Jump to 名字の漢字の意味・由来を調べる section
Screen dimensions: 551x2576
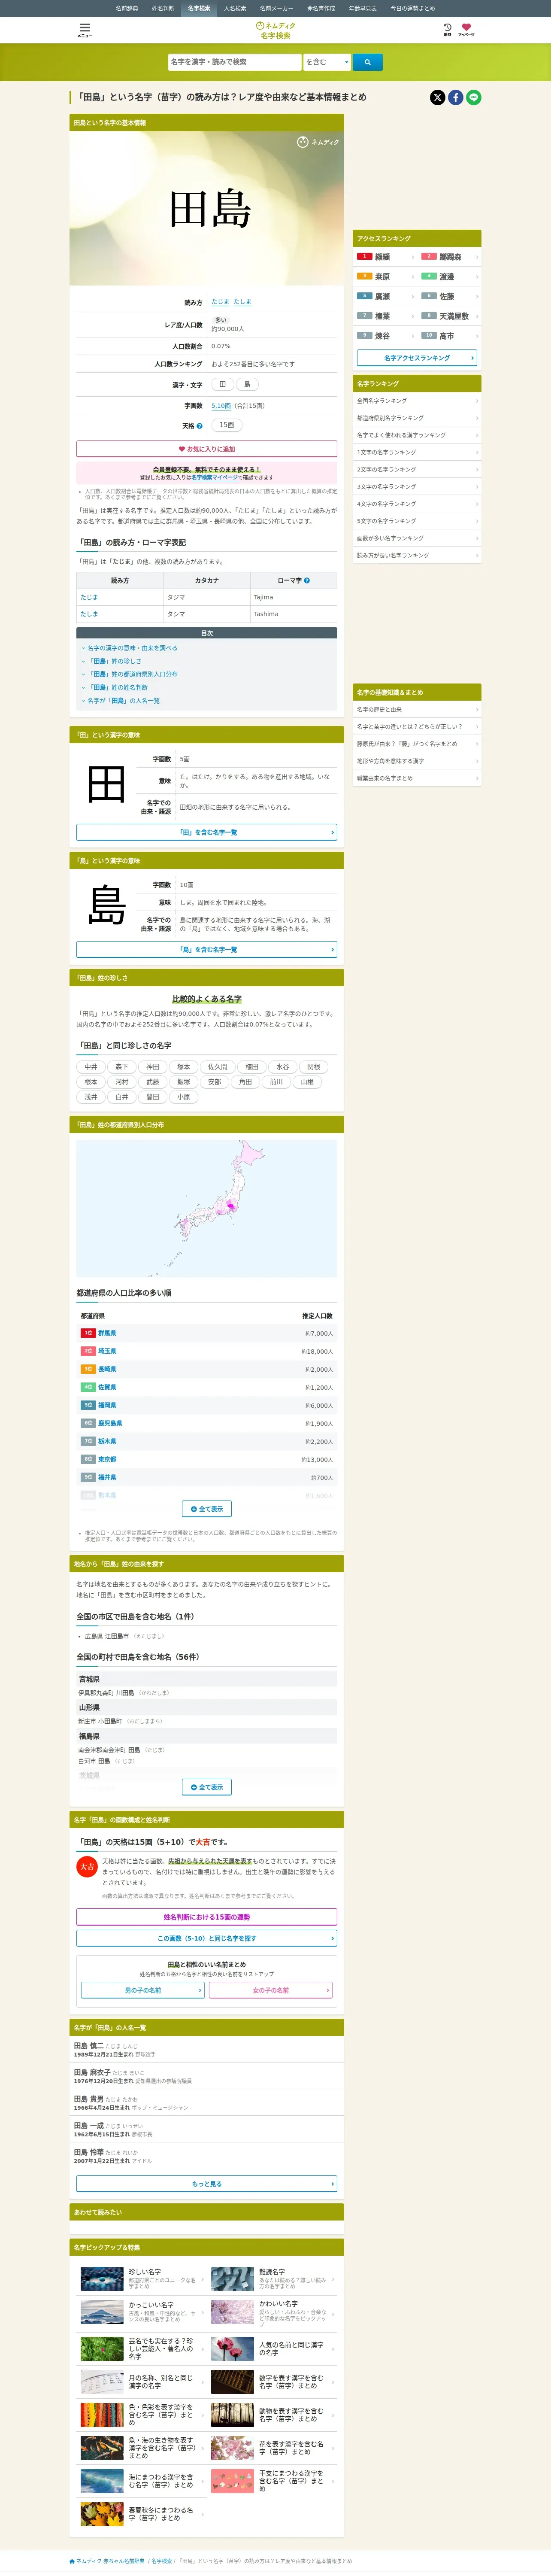coord(132,648)
